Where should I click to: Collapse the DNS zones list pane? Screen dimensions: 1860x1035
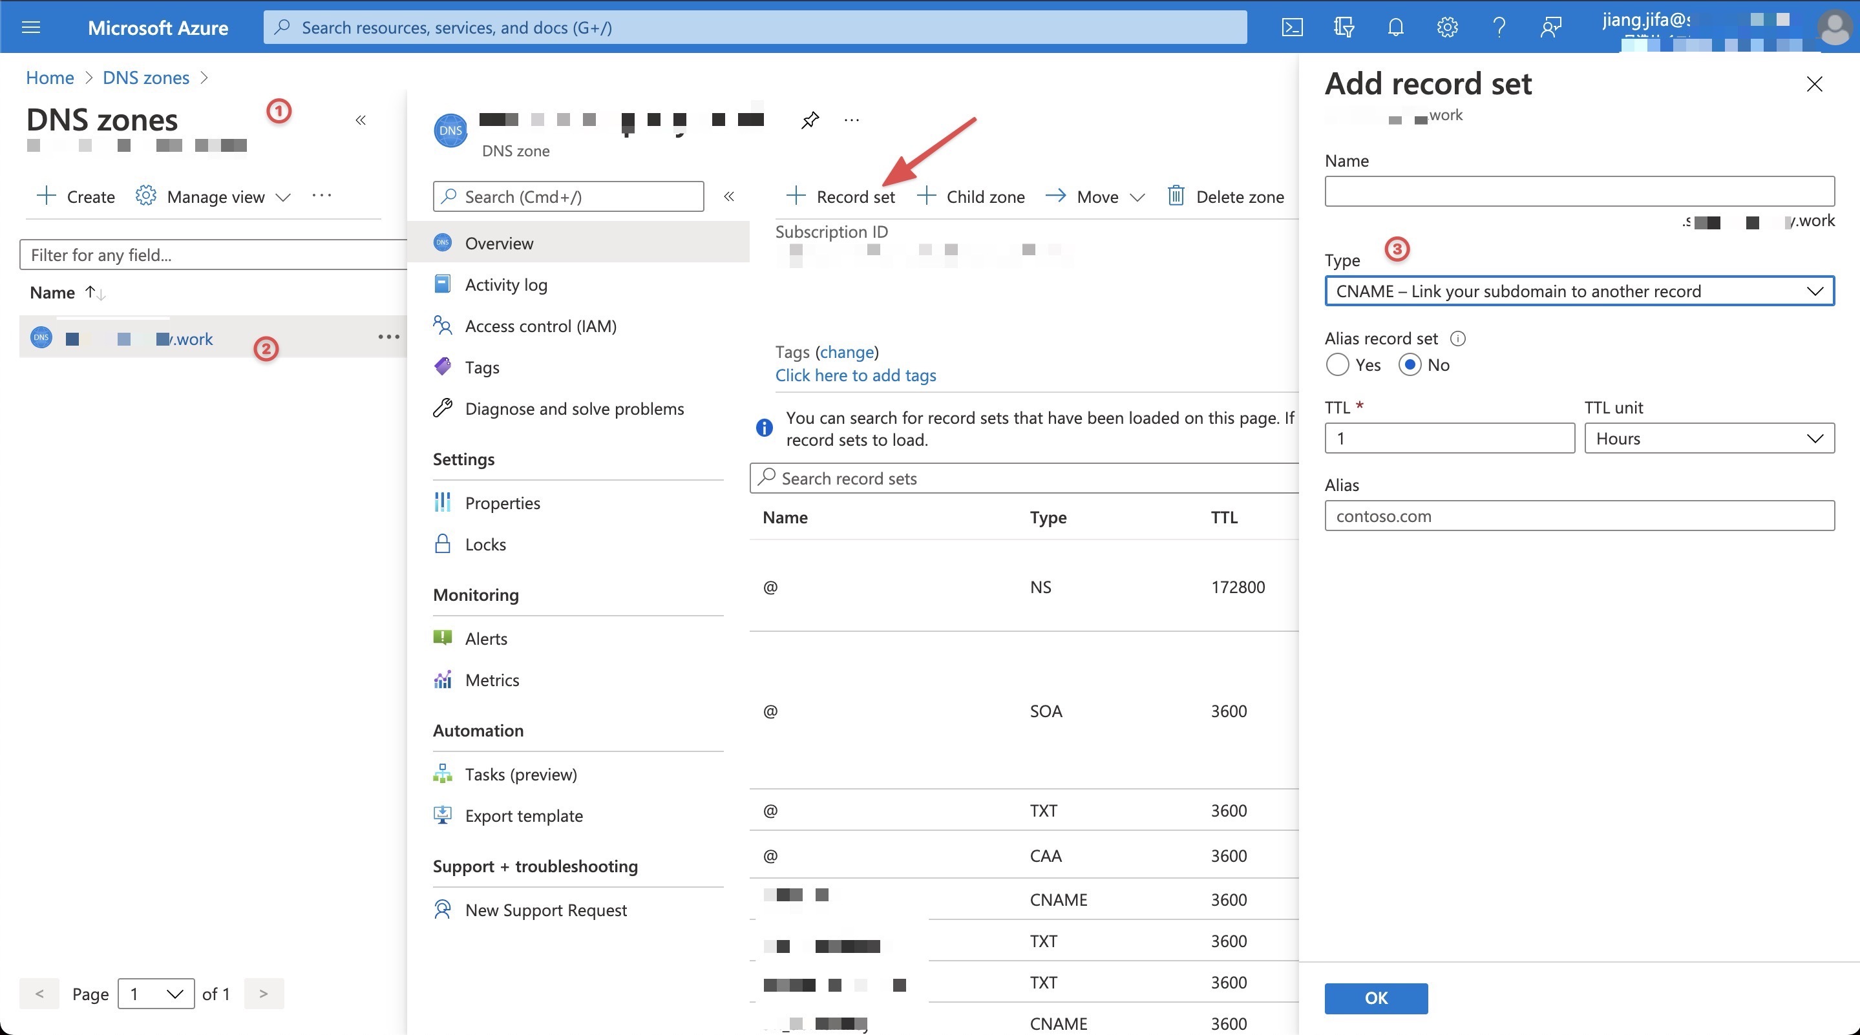click(x=361, y=120)
